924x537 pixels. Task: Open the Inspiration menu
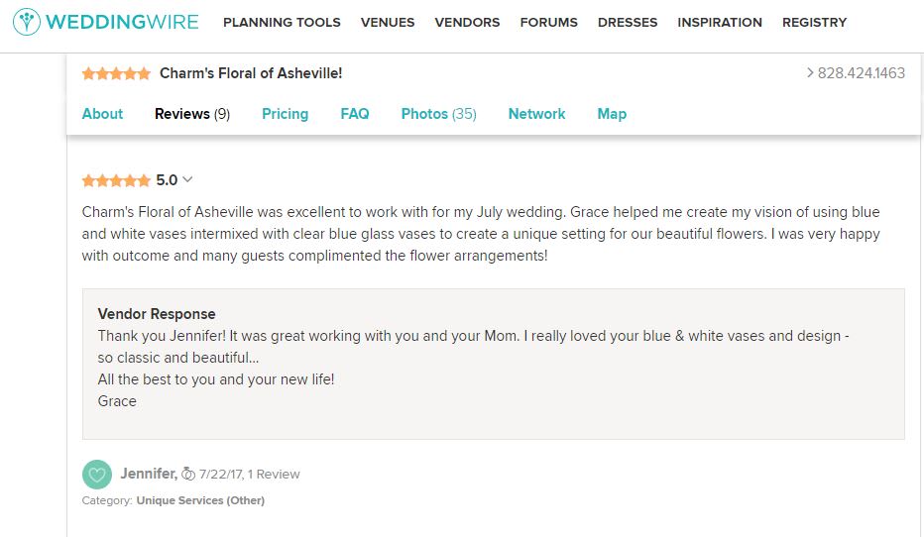coord(720,22)
